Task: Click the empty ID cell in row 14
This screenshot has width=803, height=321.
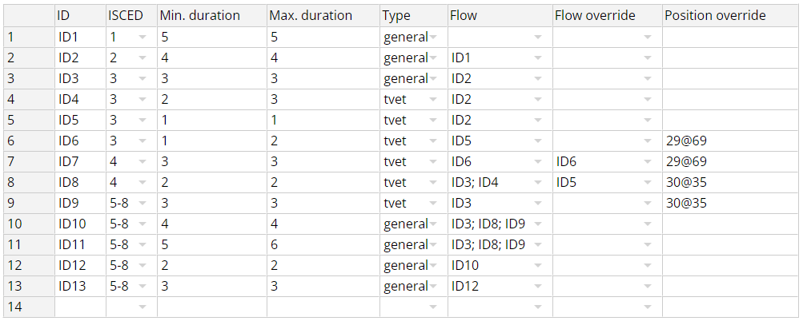Action: (x=80, y=307)
